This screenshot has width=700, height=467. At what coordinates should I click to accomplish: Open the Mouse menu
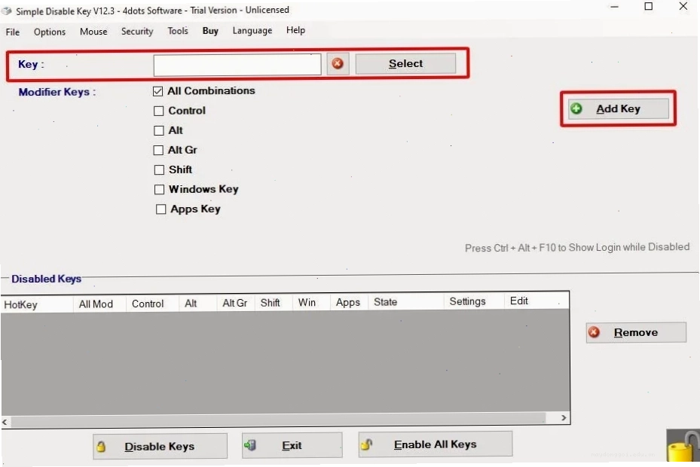coord(93,31)
